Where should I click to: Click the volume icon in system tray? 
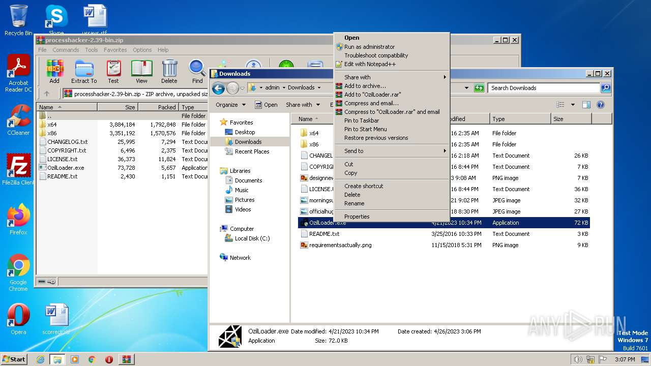click(578, 359)
